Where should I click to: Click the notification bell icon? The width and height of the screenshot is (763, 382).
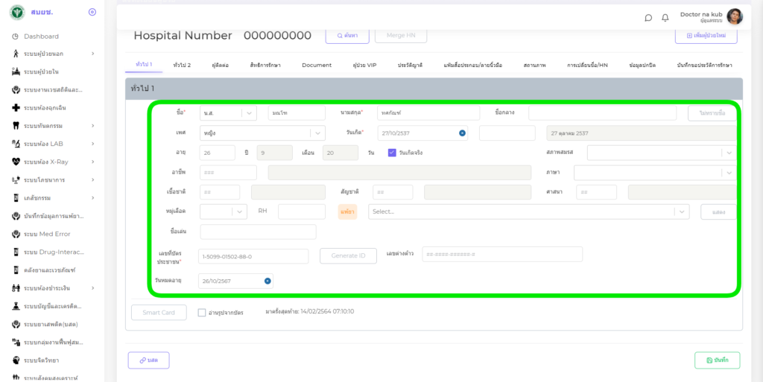[665, 18]
